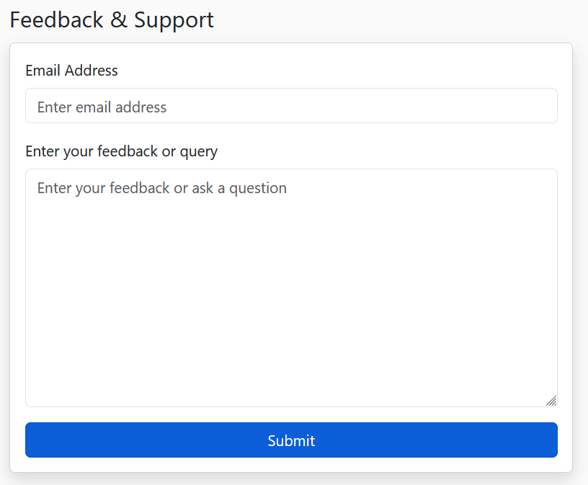Image resolution: width=588 pixels, height=485 pixels.
Task: Grab the diagonal grip at textarea corner
Action: (x=551, y=401)
